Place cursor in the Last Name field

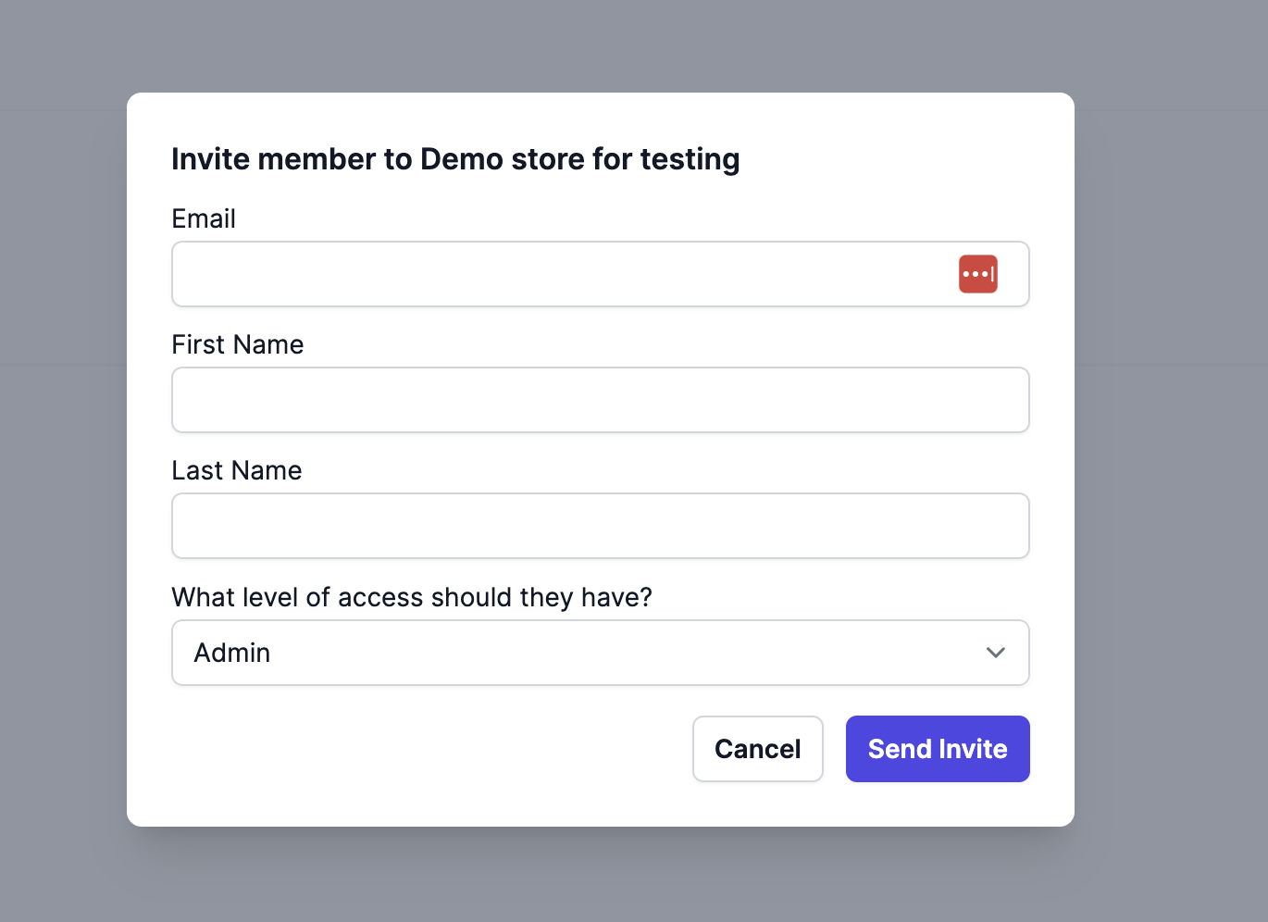(x=600, y=526)
